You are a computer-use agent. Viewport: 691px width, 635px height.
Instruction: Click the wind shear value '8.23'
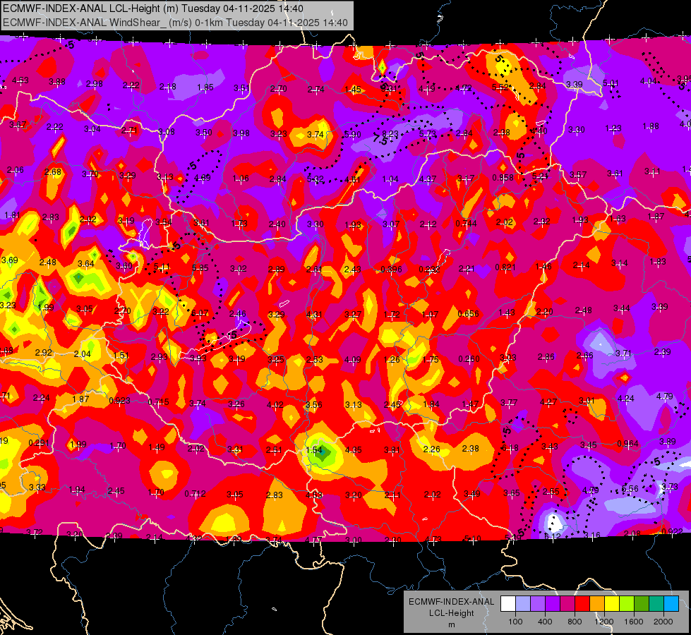390,134
